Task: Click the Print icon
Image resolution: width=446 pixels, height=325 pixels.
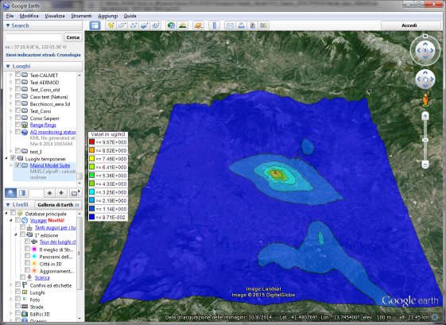Action: [x=241, y=25]
